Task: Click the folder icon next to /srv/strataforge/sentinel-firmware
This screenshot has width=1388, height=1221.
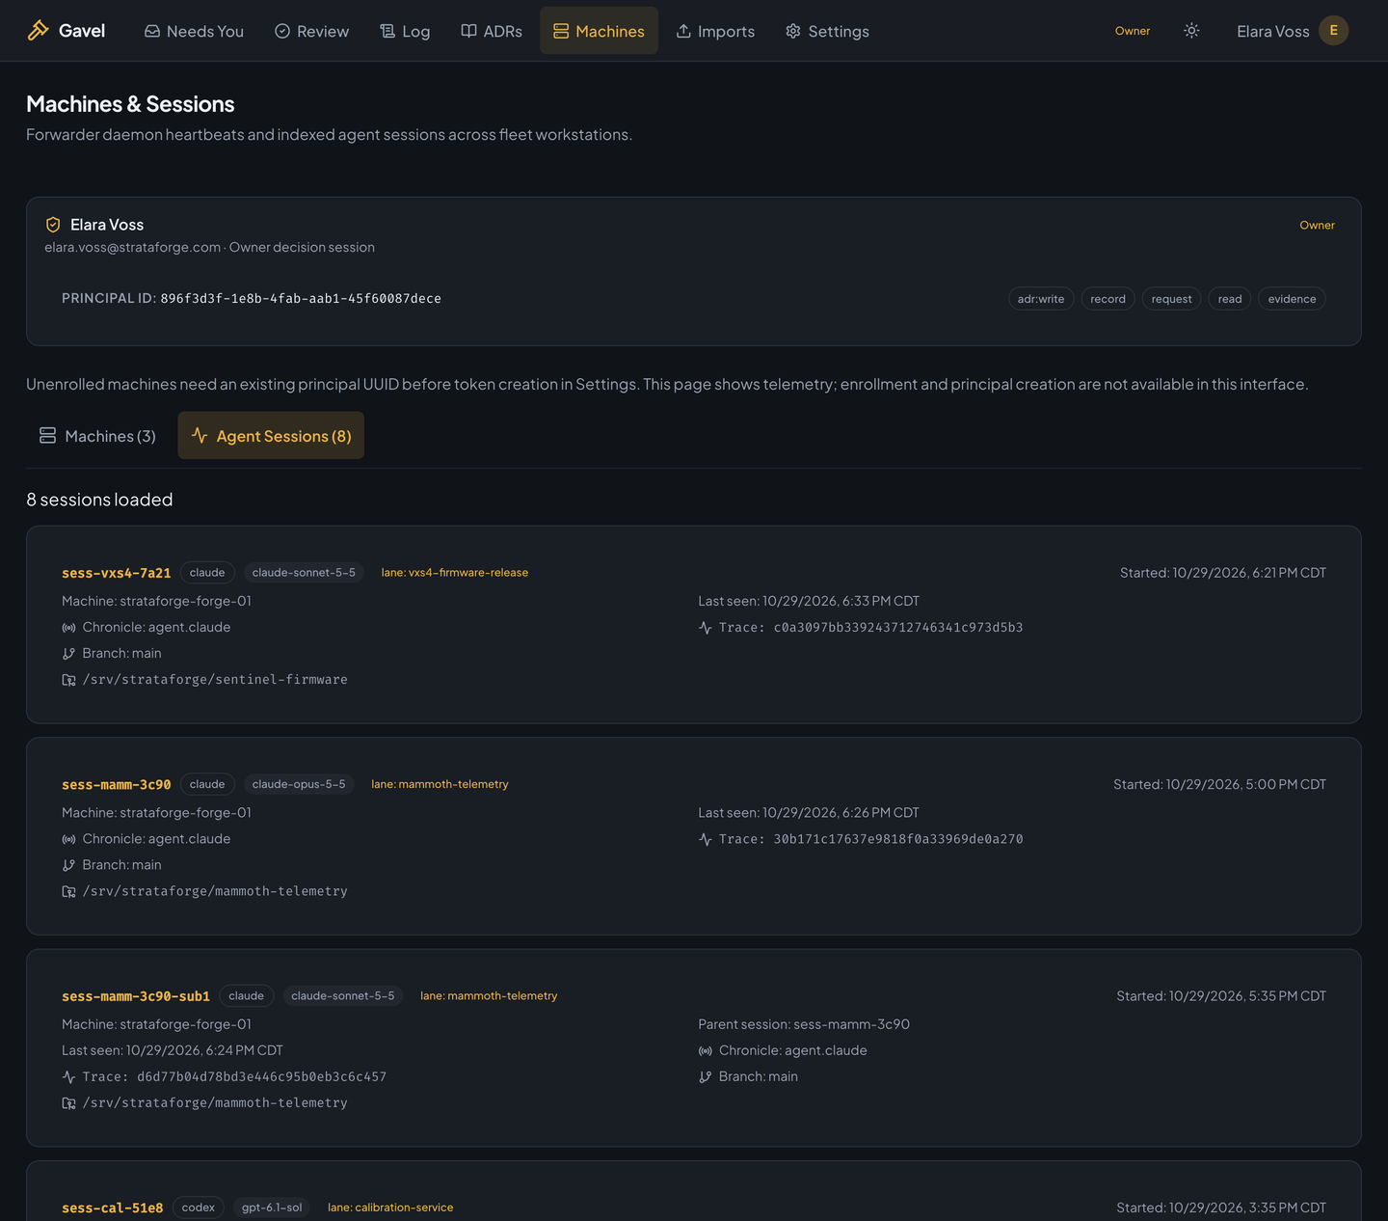Action: tap(68, 680)
